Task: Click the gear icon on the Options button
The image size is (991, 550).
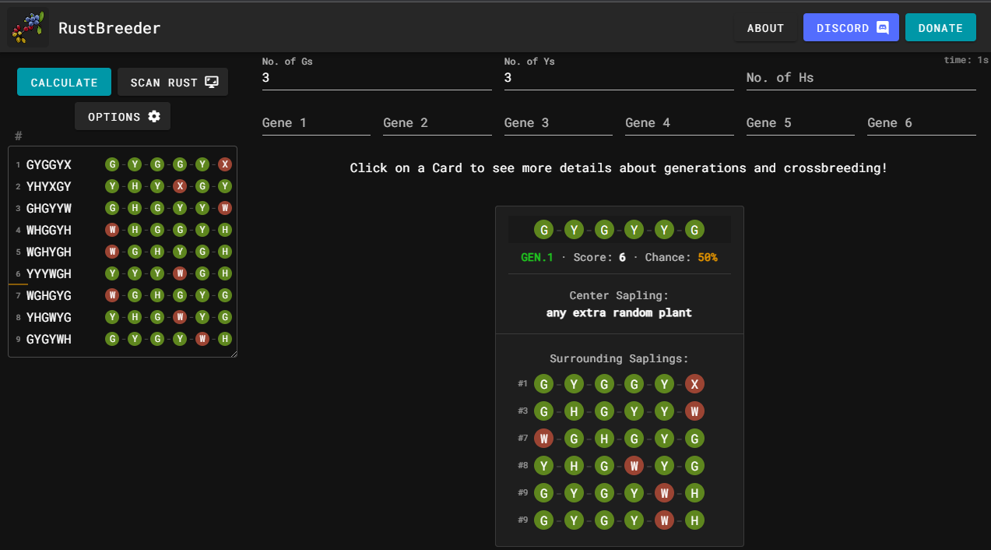Action: (154, 116)
